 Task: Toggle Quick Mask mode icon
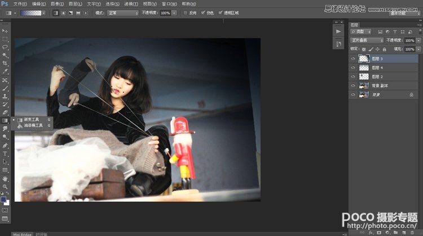pyautogui.click(x=5, y=210)
